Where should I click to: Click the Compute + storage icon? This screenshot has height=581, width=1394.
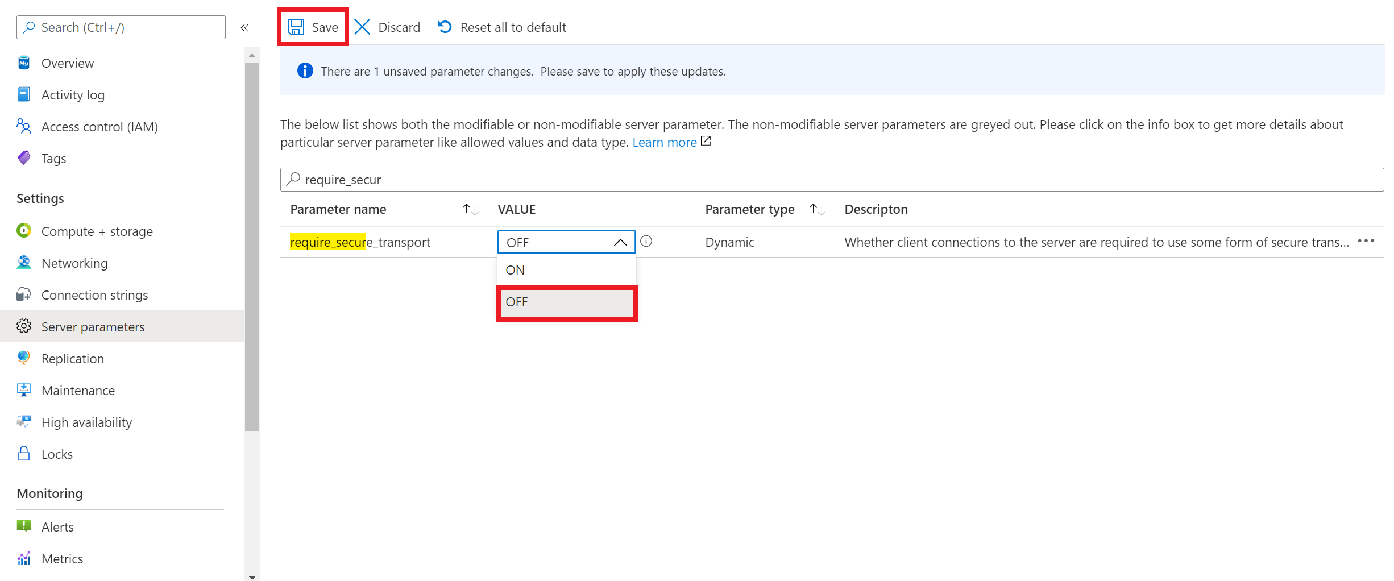coord(24,231)
